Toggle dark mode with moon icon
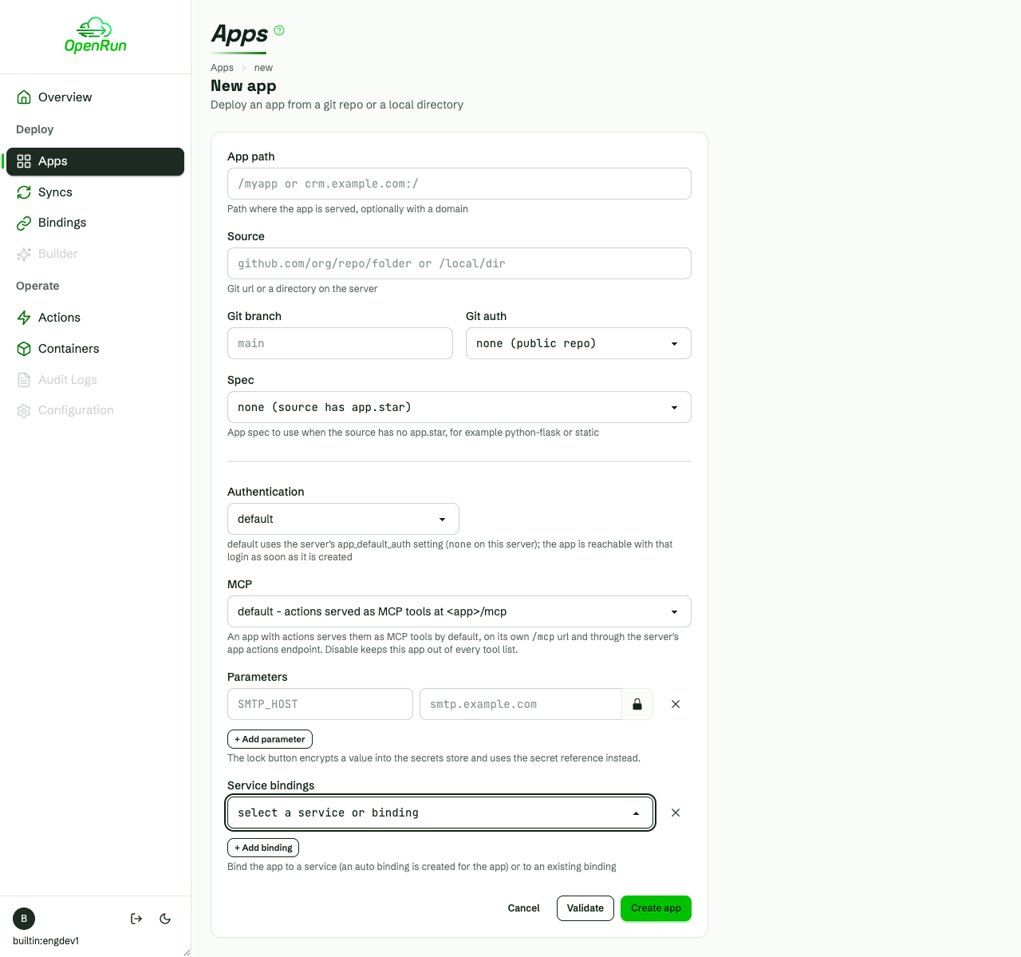Image resolution: width=1021 pixels, height=957 pixels. (165, 919)
